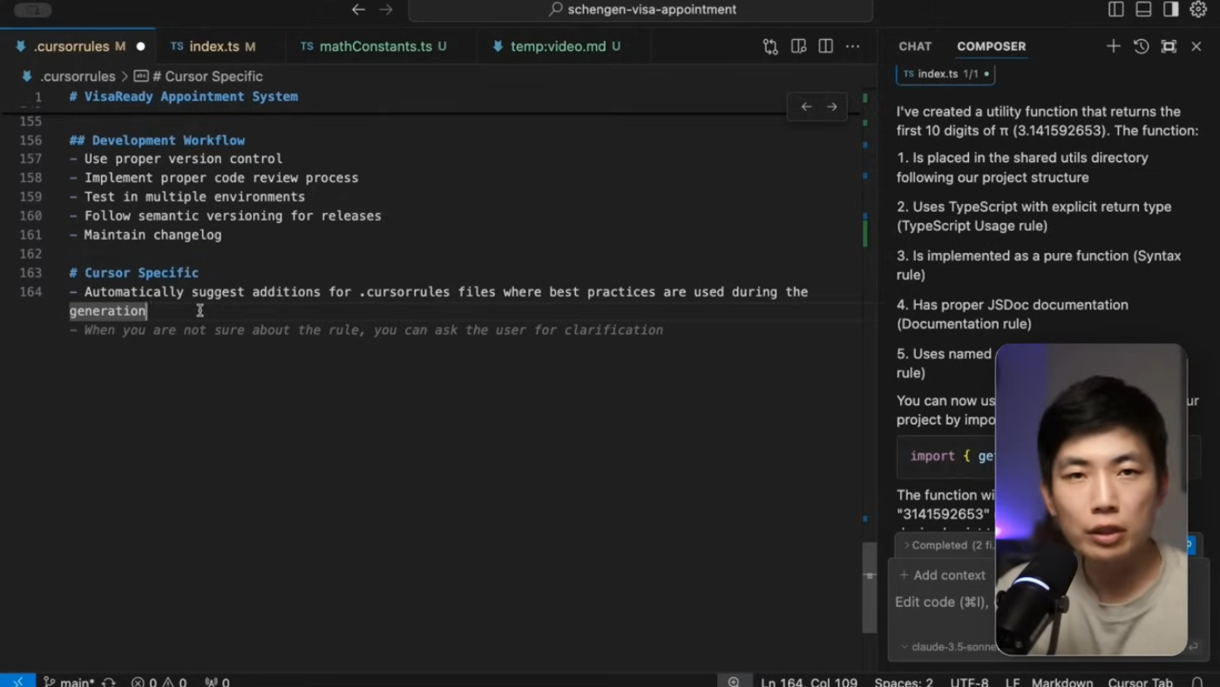1220x687 pixels.
Task: Click the '## Development Workflow' heading line
Action: (157, 140)
